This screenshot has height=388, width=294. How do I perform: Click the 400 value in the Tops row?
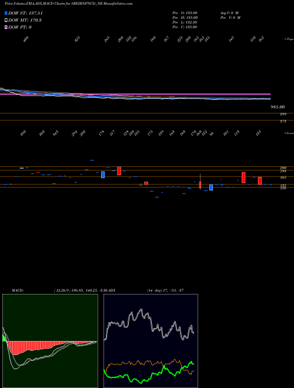point(26,39)
